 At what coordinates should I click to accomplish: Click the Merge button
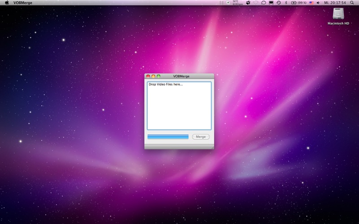tap(201, 137)
